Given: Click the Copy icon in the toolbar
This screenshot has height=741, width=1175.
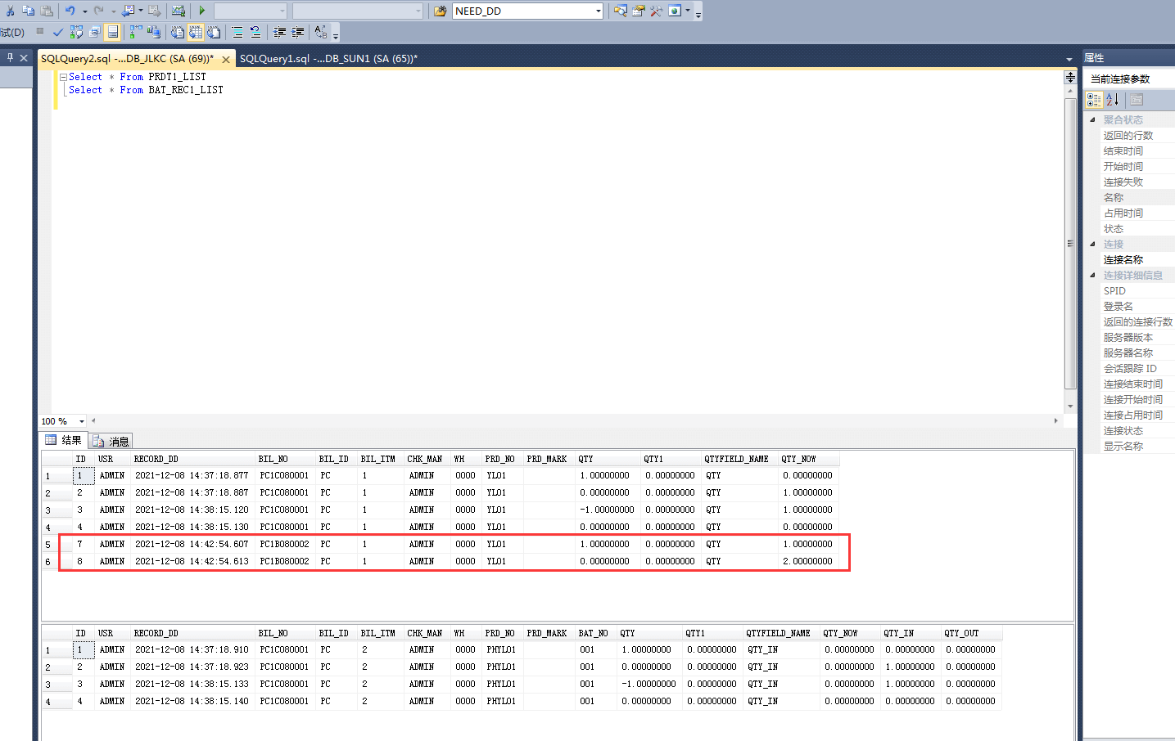Looking at the screenshot, I should (x=28, y=11).
